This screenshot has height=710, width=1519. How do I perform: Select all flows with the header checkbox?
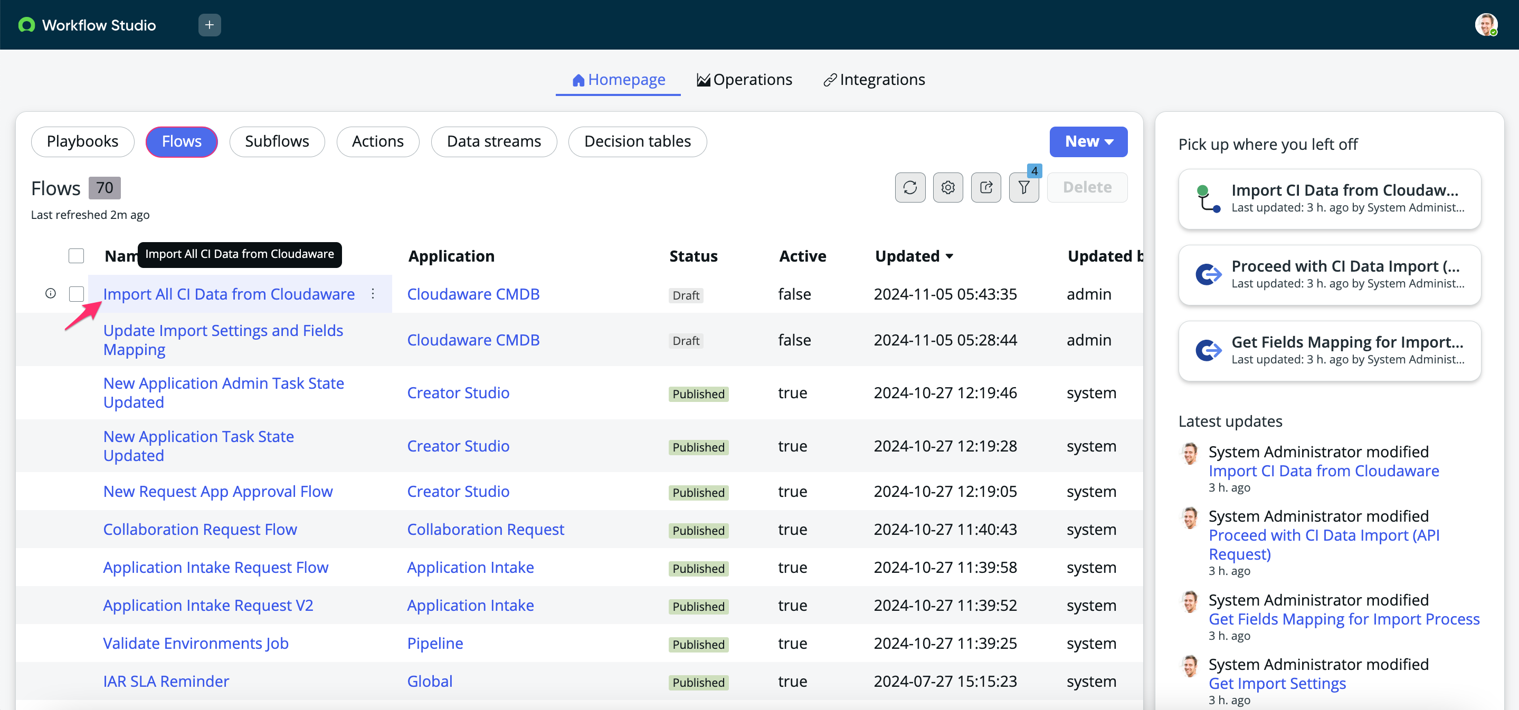tap(76, 255)
